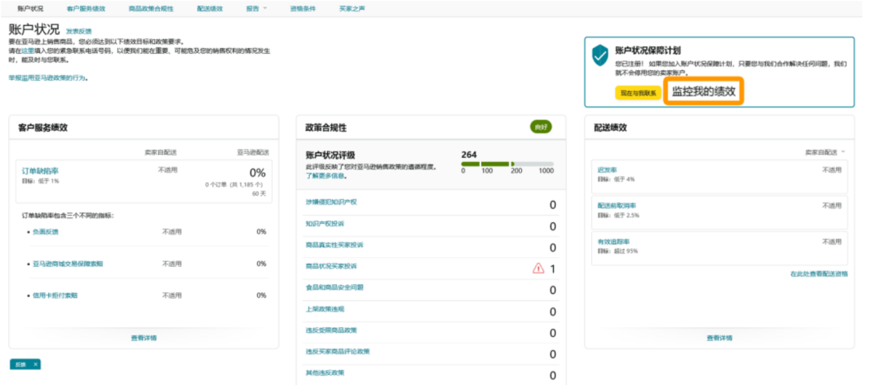Open 商品真实性买家投诉 link
Image resolution: width=881 pixels, height=385 pixels.
pyautogui.click(x=334, y=244)
